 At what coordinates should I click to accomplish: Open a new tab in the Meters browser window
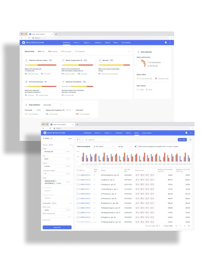click(77, 124)
